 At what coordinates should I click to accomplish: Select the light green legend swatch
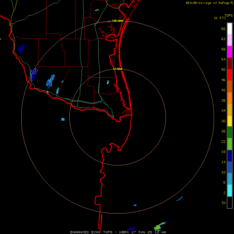[230, 144]
